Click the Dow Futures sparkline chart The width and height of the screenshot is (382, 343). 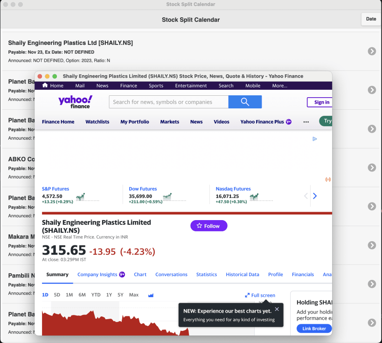pyautogui.click(x=174, y=197)
